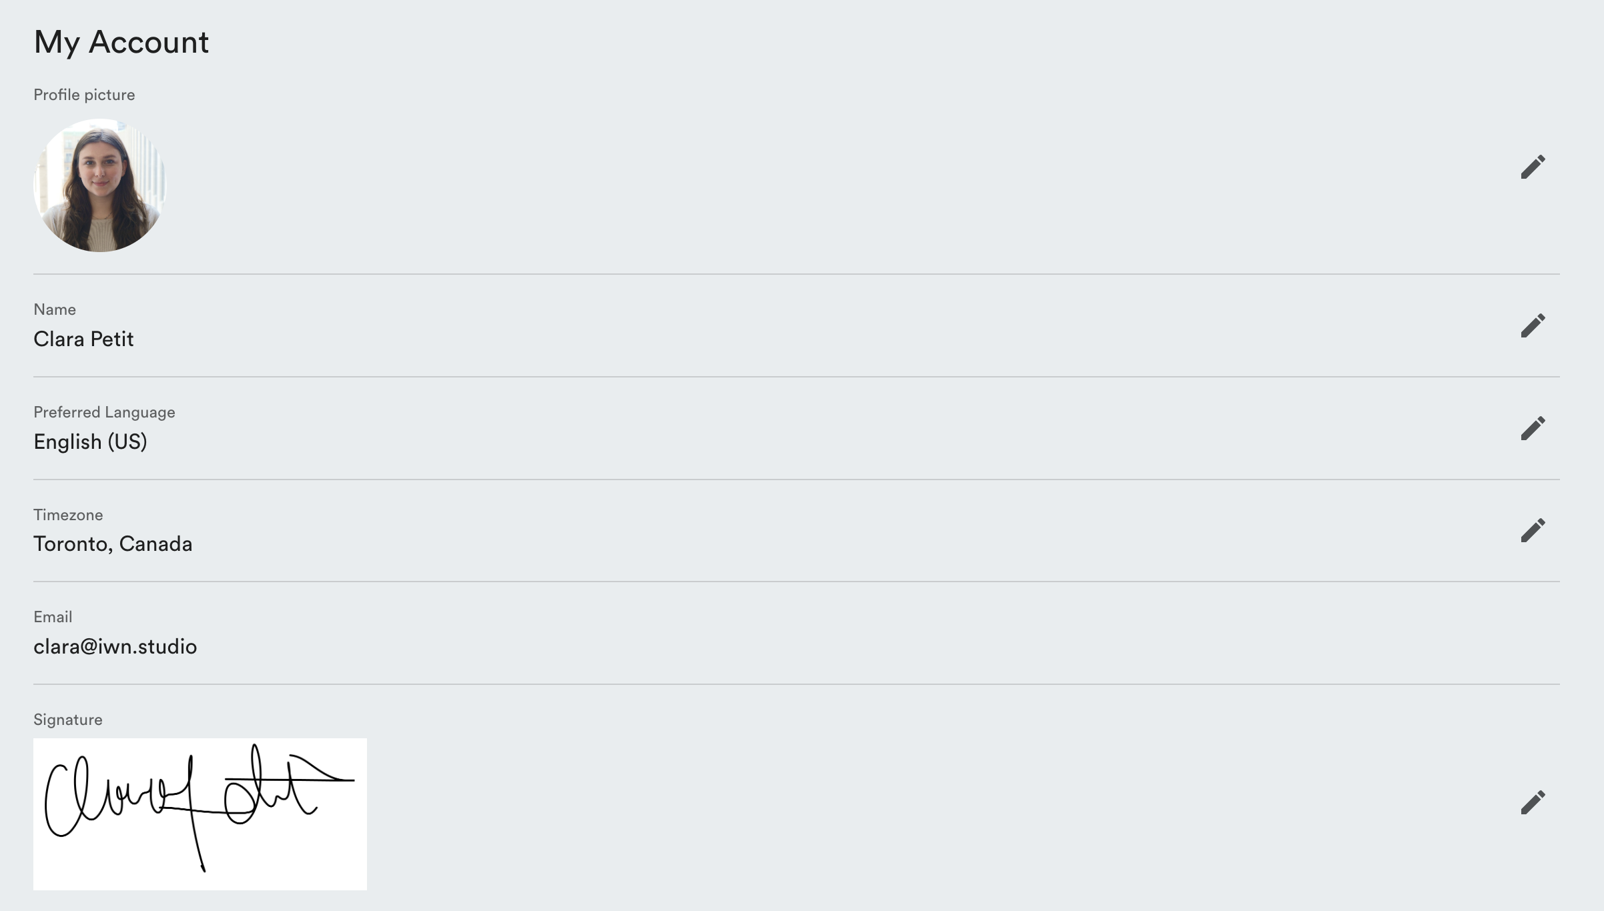This screenshot has height=911, width=1604.
Task: Click the pencil icon beside Name
Action: pos(1533,325)
